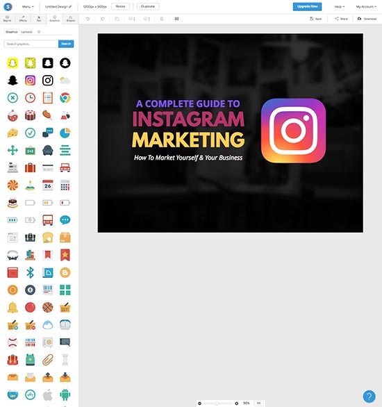Add the Bluetooth symbol graphic
382x407 pixels.
(30, 272)
